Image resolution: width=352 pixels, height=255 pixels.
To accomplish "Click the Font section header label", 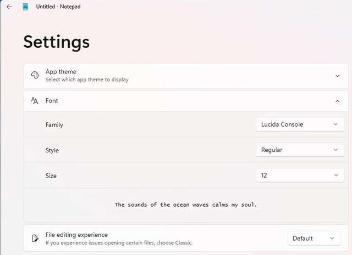I will [52, 101].
